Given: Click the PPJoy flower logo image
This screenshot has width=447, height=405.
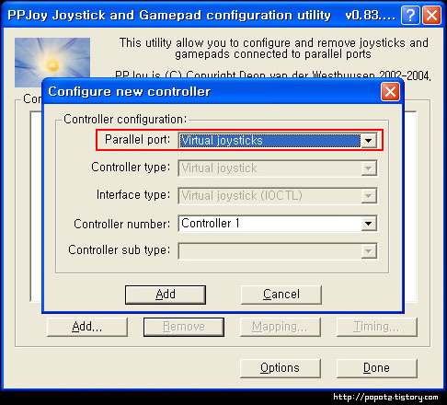Looking at the screenshot, I should point(52,63).
